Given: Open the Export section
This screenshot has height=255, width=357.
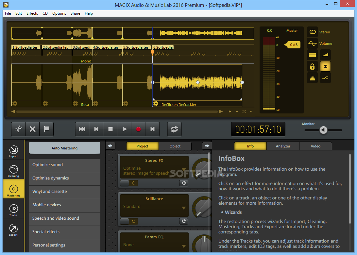Looking at the screenshot, I should point(13,230).
